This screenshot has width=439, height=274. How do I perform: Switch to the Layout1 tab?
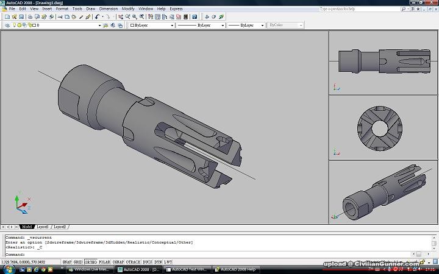(43, 227)
